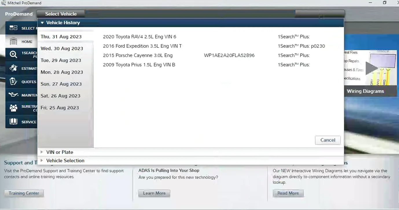Viewport: 399px width, 210px height.
Task: Expand the VIN or Plate section
Action: [x=42, y=152]
